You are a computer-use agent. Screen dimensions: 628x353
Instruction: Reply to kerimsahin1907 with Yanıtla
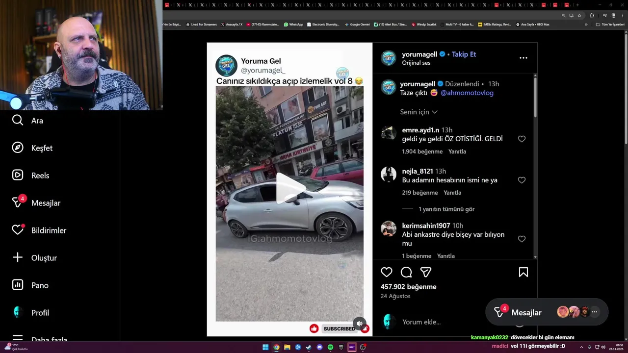click(x=446, y=256)
